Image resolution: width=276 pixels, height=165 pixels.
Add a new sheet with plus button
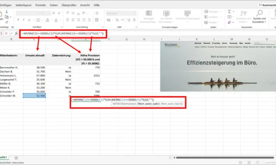tap(16, 158)
